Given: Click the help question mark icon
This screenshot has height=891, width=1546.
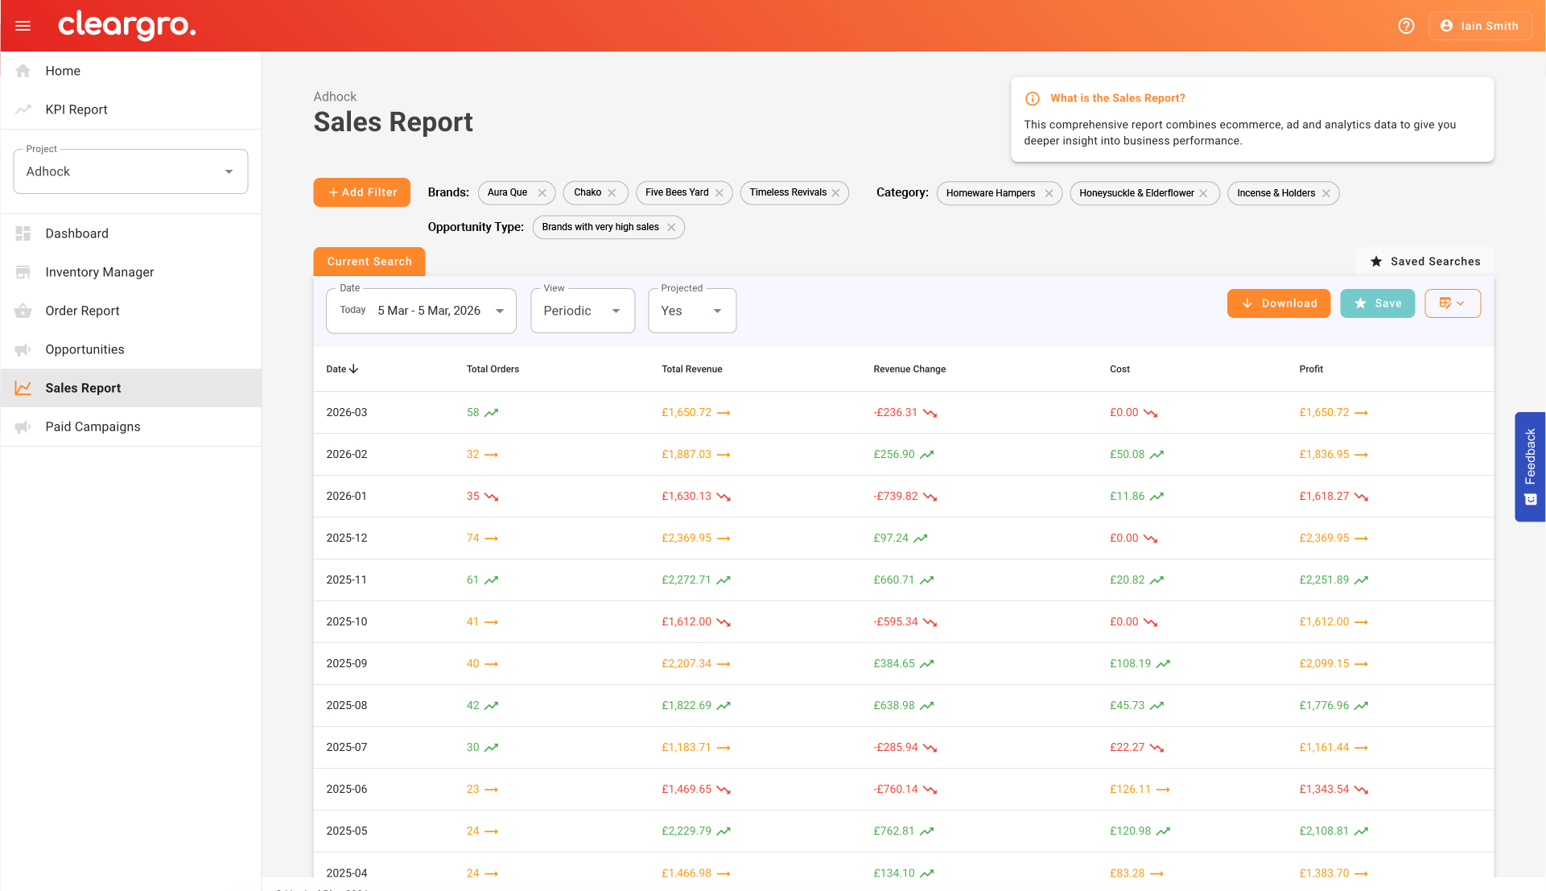Looking at the screenshot, I should tap(1406, 26).
